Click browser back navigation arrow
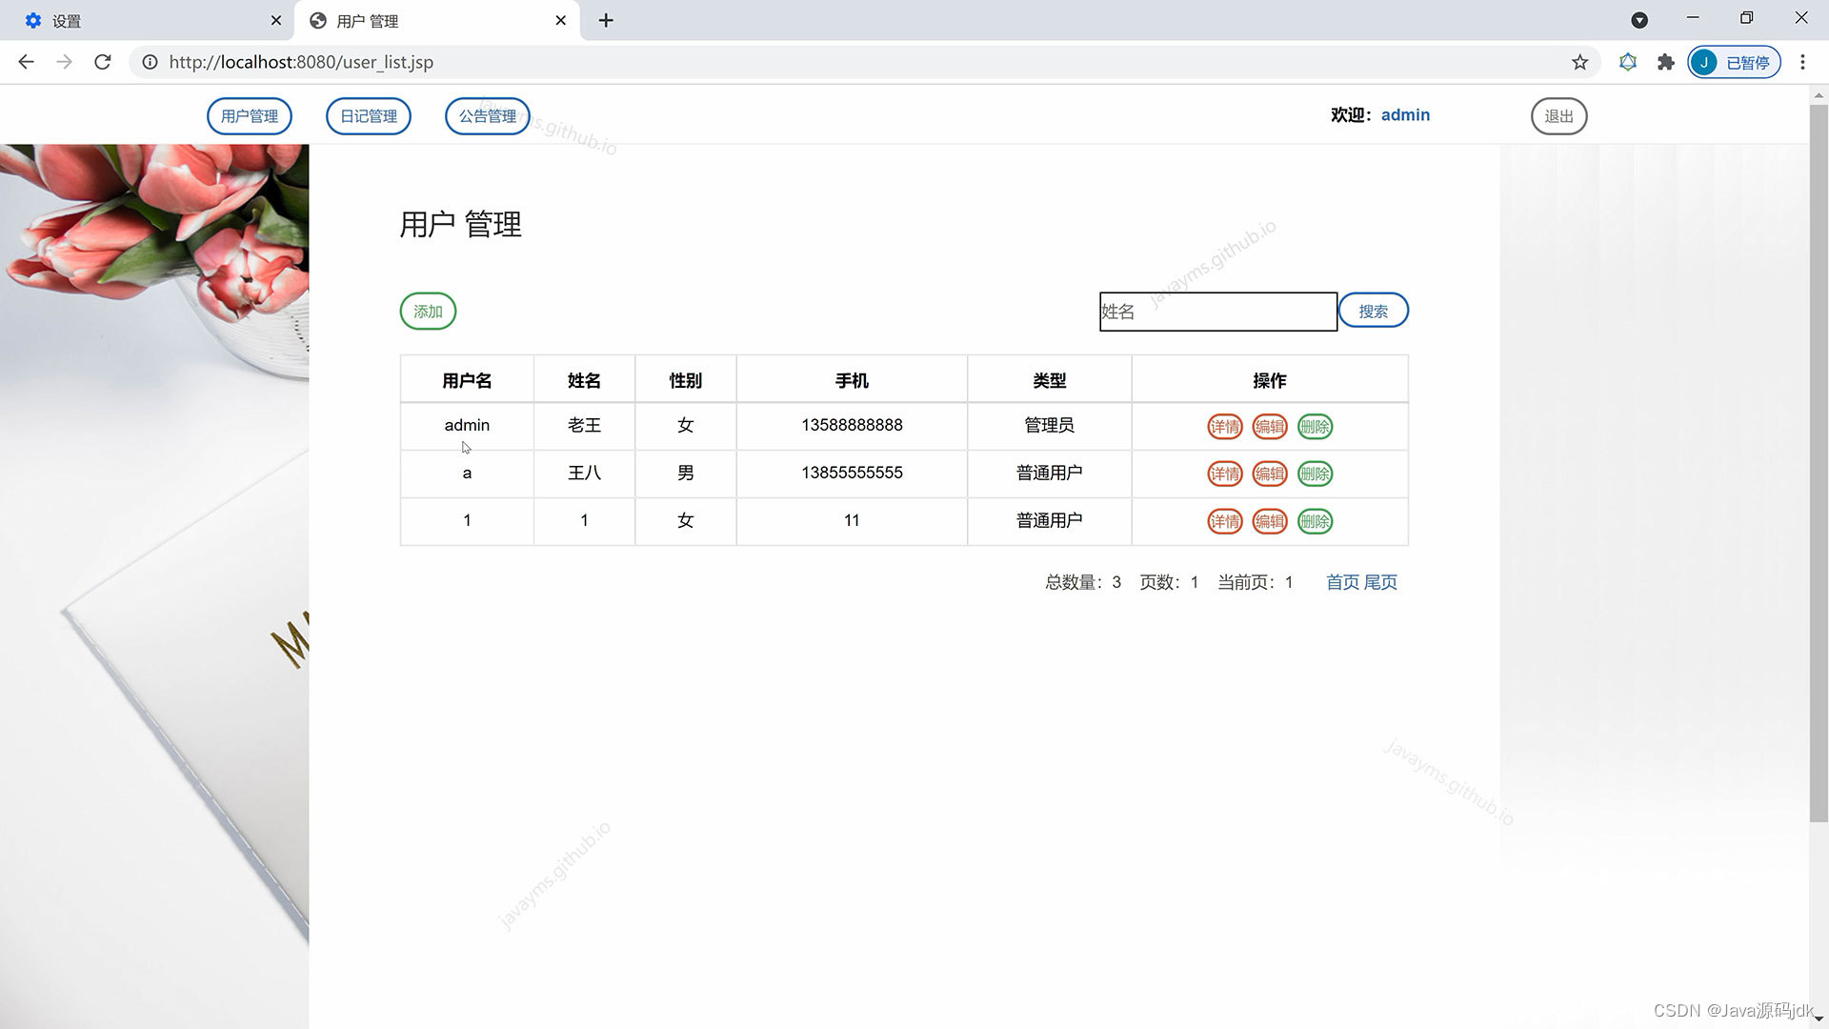 click(x=27, y=62)
